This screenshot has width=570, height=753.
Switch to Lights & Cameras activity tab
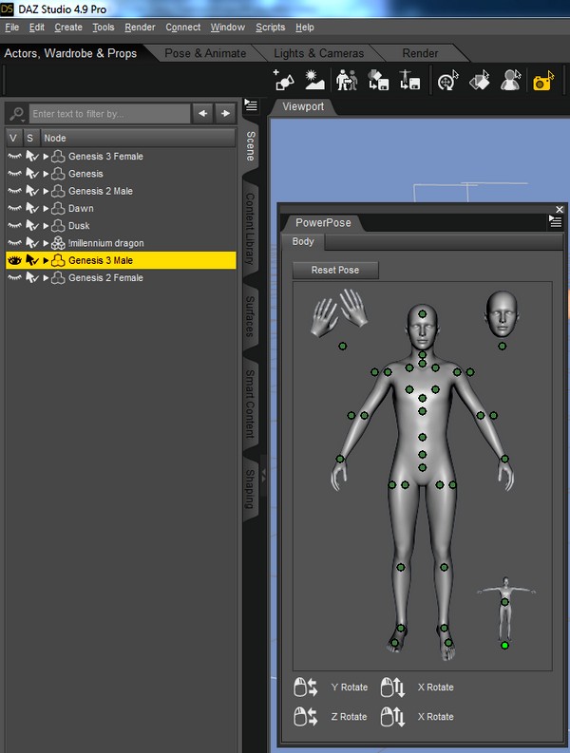click(318, 53)
